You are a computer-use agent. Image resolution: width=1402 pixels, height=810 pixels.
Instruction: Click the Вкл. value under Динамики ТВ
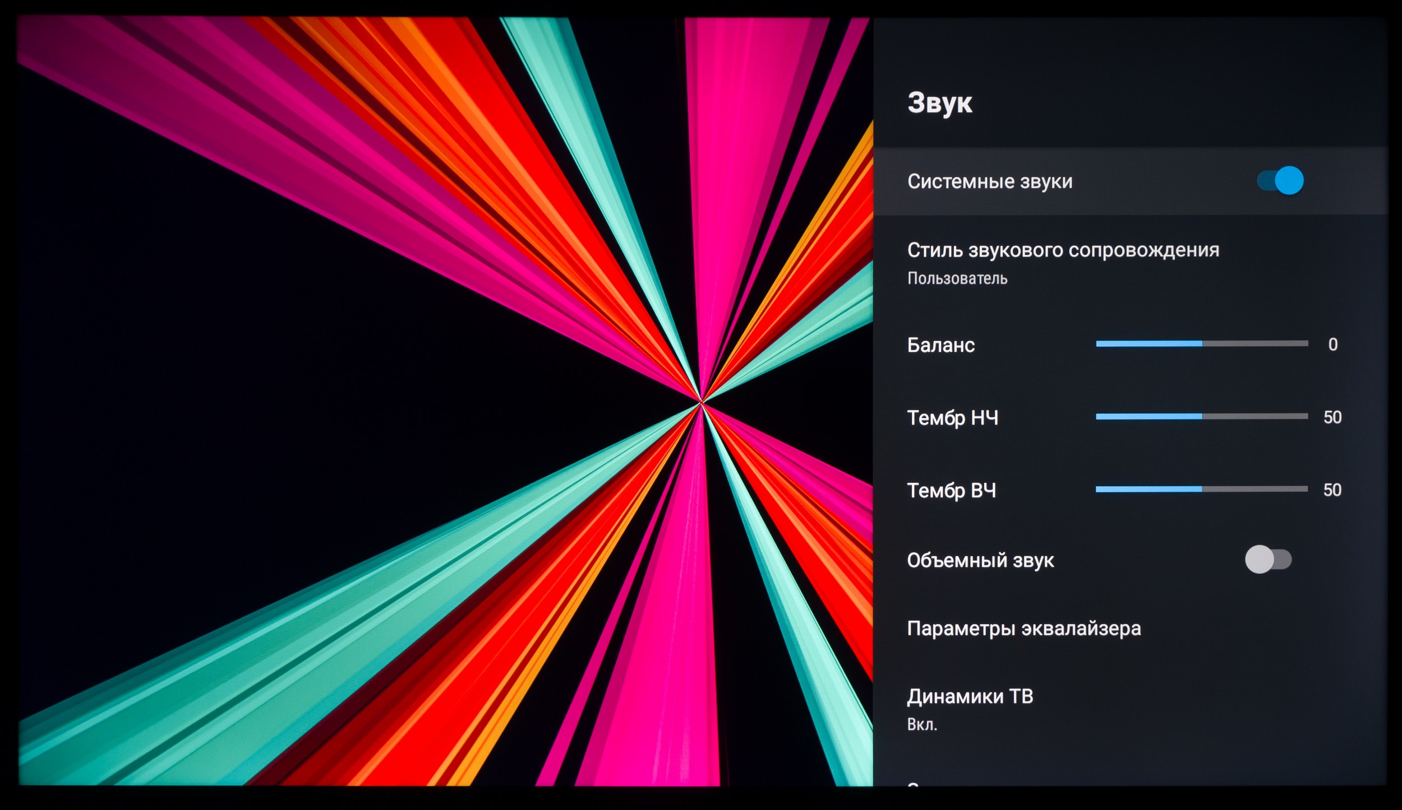pos(922,724)
